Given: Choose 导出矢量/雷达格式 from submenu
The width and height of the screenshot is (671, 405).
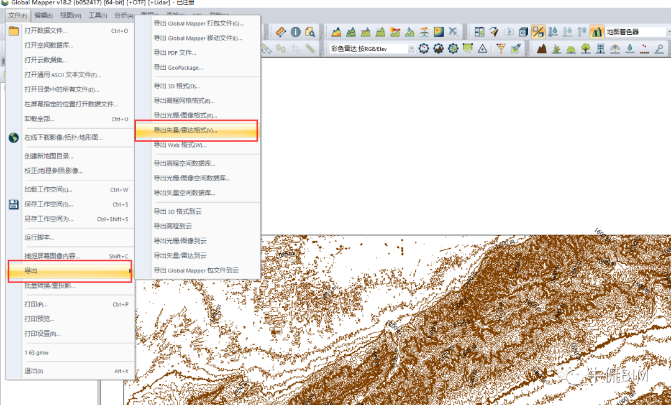Looking at the screenshot, I should pyautogui.click(x=197, y=130).
